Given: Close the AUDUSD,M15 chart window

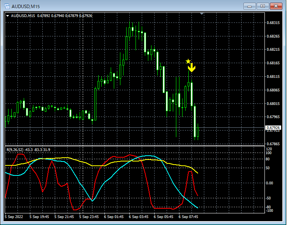Looking at the screenshot, I should coord(276,6).
